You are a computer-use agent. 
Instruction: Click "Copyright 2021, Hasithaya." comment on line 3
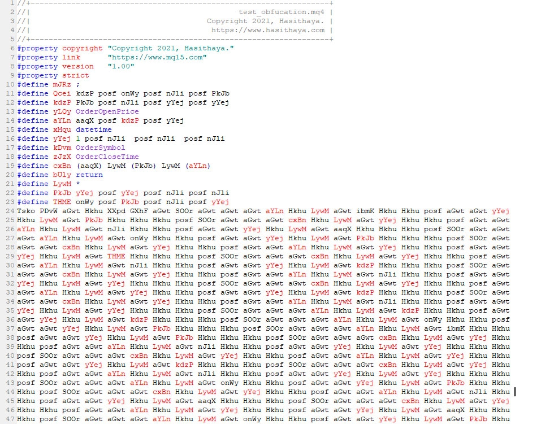point(265,21)
